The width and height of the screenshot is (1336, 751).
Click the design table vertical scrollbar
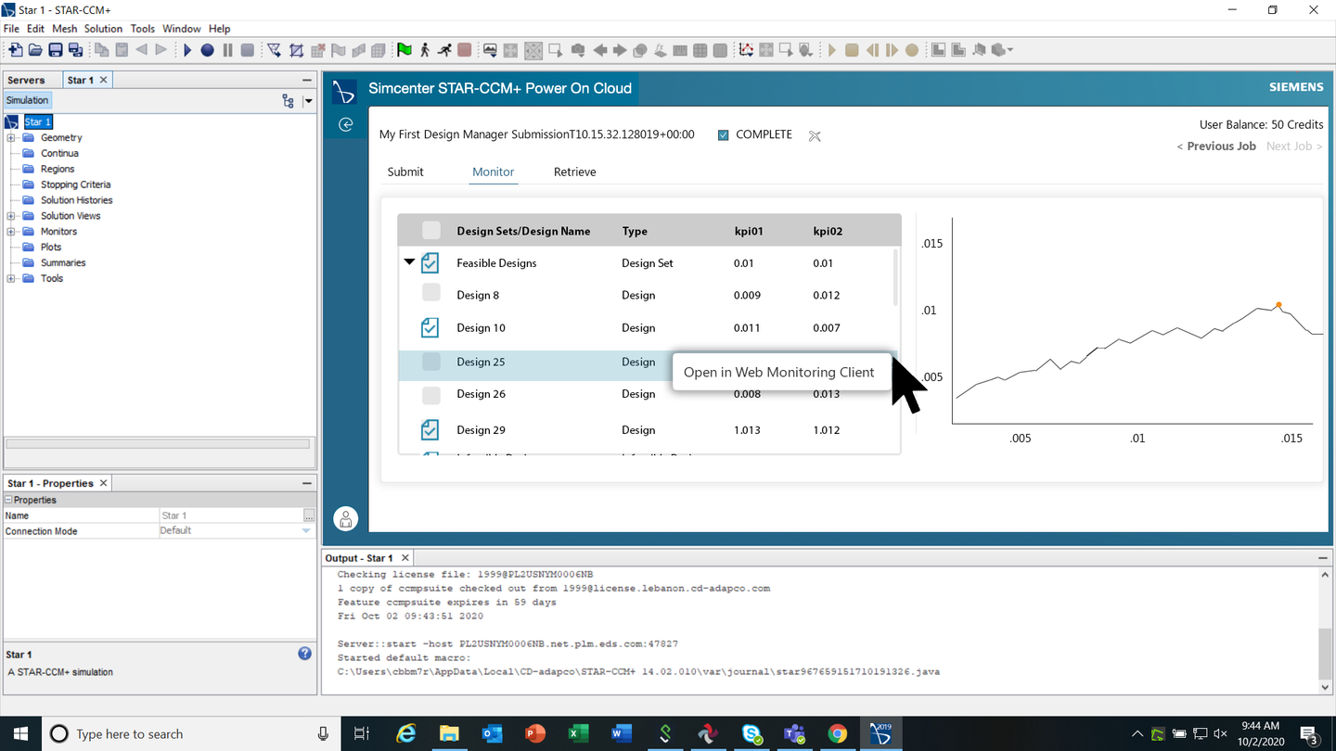tap(895, 276)
